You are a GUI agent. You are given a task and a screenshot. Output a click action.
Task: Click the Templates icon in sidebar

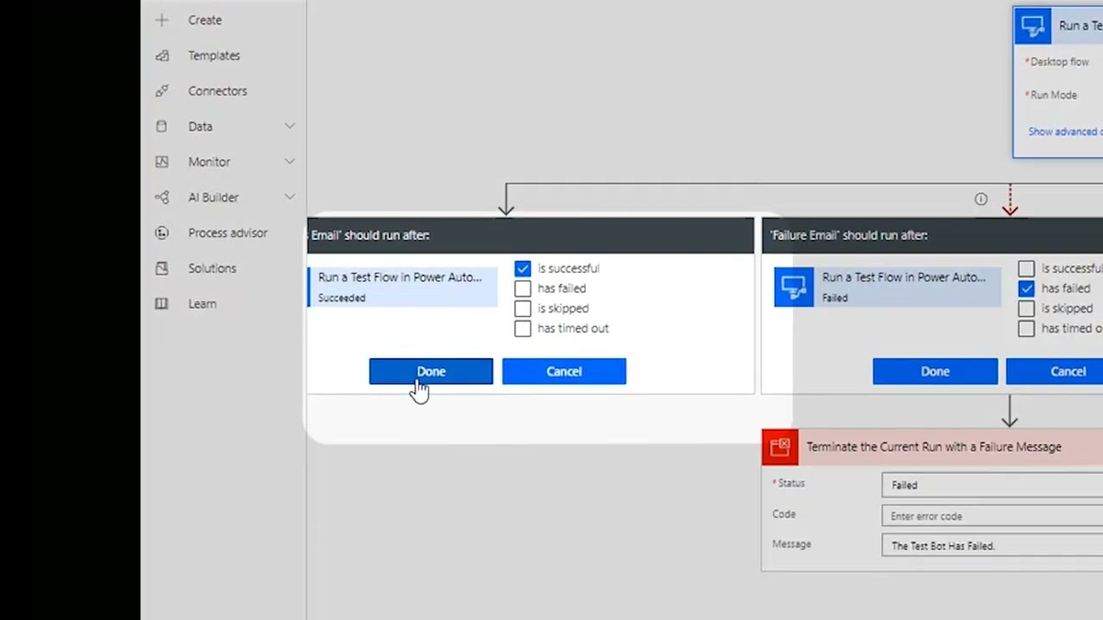coord(161,55)
